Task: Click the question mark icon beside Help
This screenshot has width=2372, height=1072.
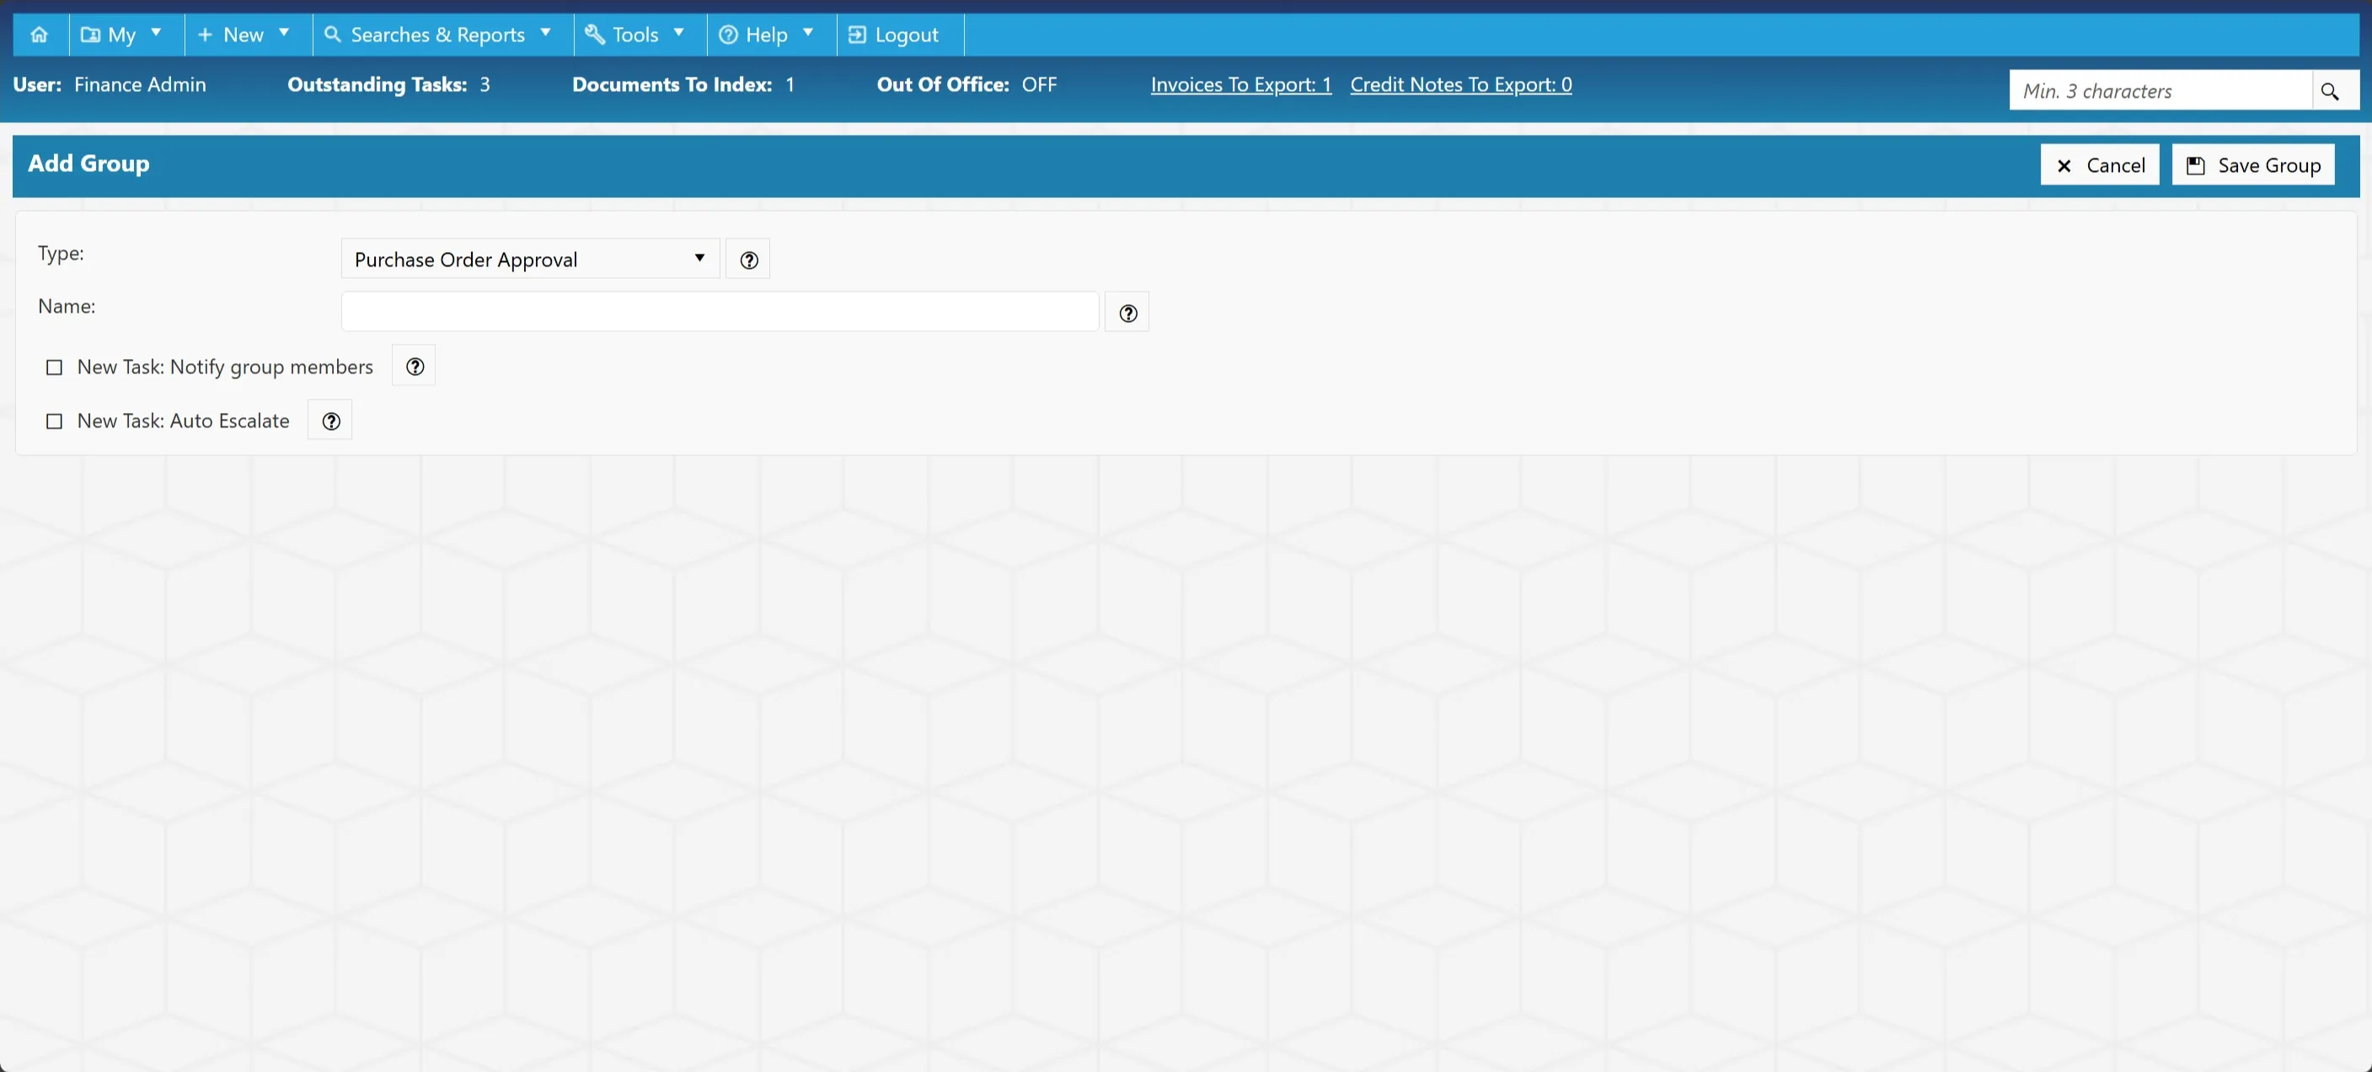Action: [728, 34]
